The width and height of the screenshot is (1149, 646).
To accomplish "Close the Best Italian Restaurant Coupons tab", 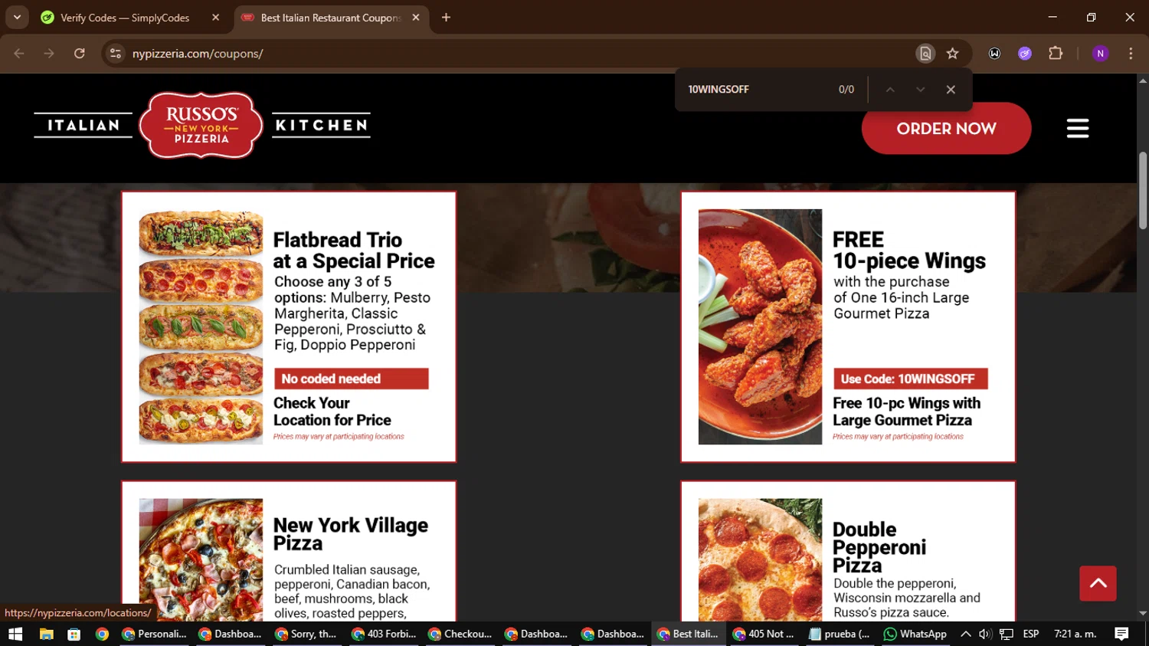I will [416, 18].
